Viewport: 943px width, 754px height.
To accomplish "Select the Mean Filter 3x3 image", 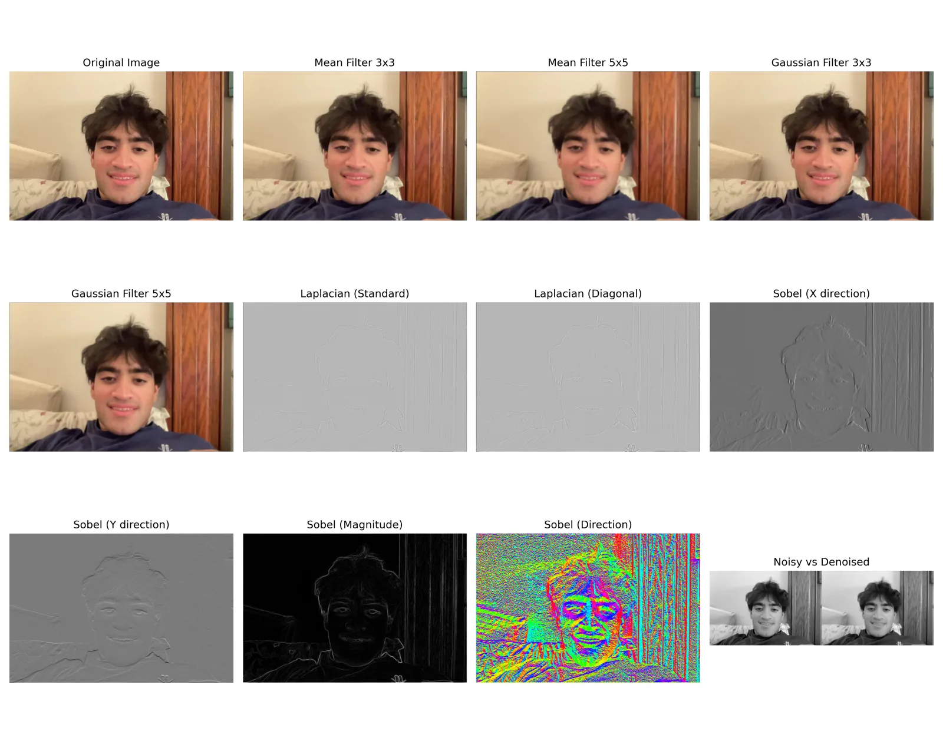I will click(355, 146).
